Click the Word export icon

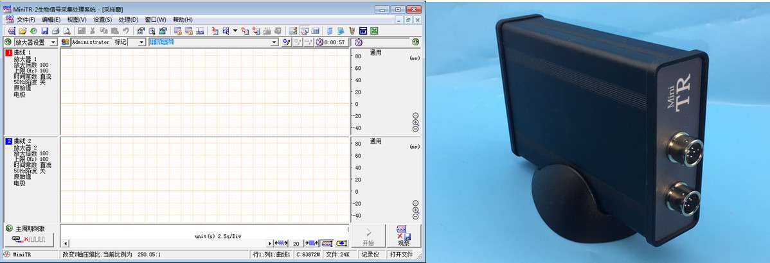click(363, 31)
